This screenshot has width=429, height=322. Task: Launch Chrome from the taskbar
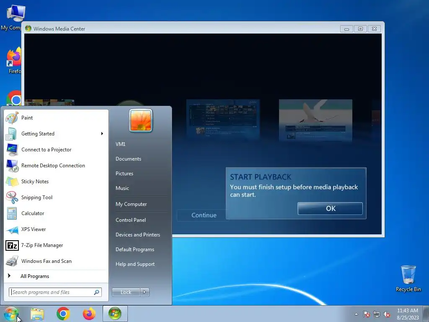63,314
